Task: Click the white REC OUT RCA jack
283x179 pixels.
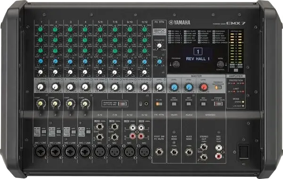Action: coord(218,147)
